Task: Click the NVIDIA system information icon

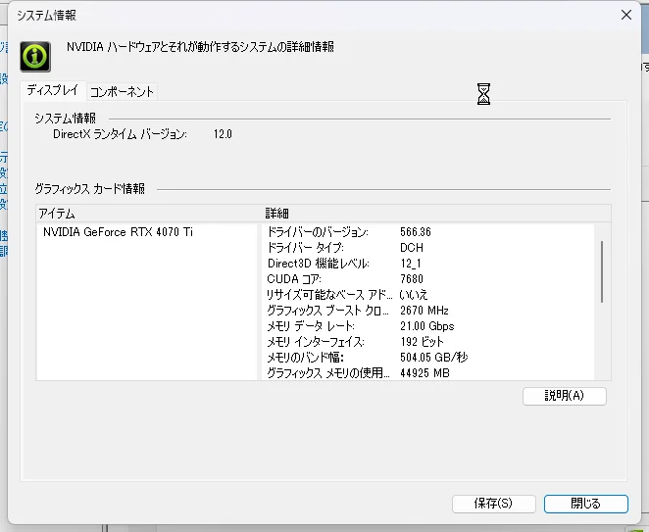Action: point(36,55)
